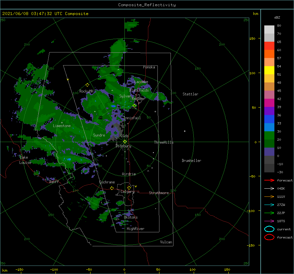Click the Didsbury city label

[123, 146]
